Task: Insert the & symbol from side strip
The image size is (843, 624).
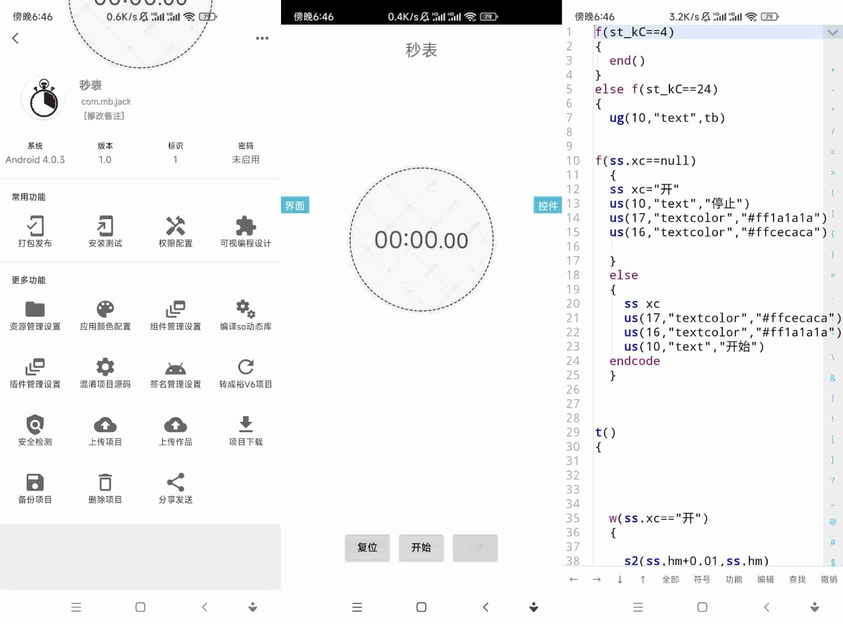Action: (833, 378)
